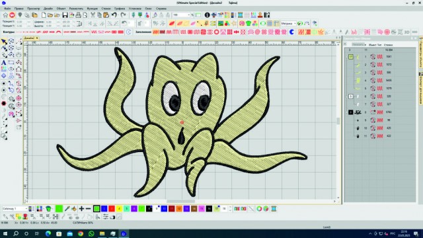423x238 pixels.
Task: Open the undo history dropdown arrow
Action: click(x=118, y=15)
